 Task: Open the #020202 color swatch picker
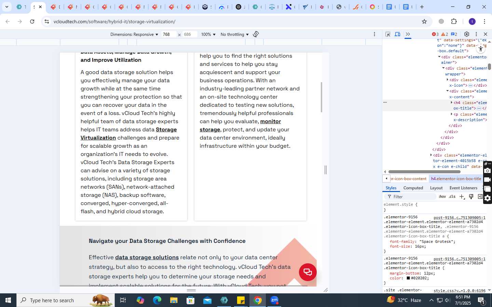[x=408, y=278]
